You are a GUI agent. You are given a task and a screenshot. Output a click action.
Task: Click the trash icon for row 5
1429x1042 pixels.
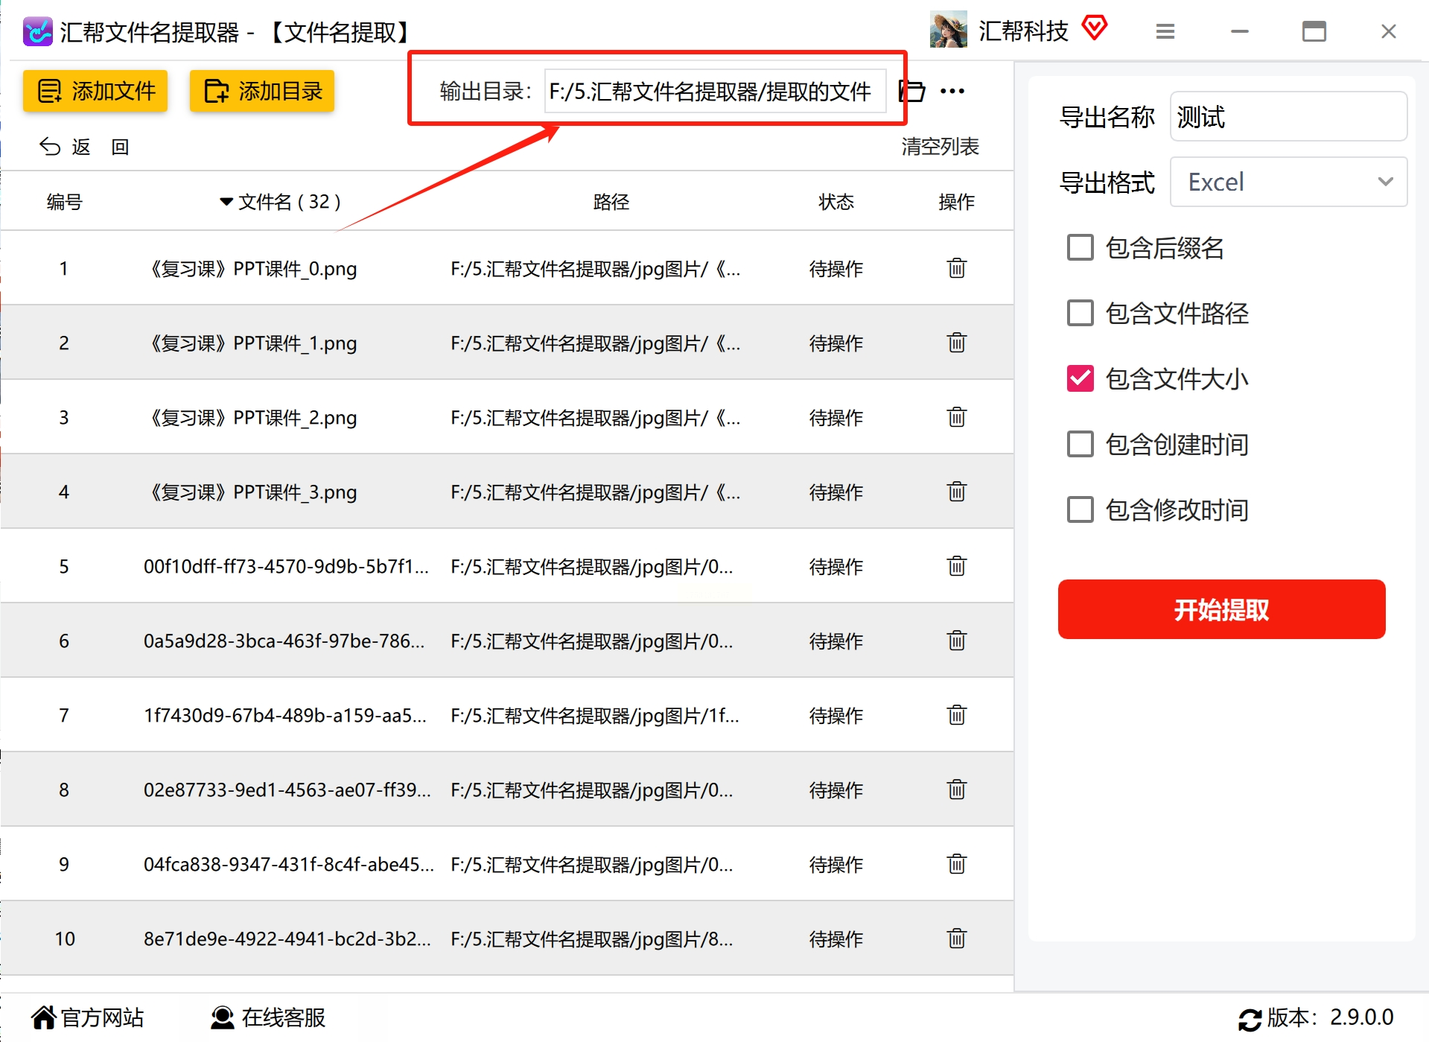click(x=956, y=566)
